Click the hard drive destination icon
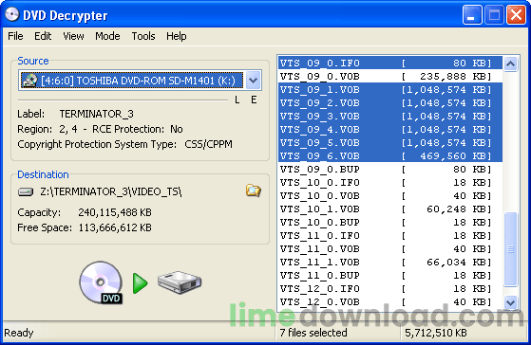 180,282
